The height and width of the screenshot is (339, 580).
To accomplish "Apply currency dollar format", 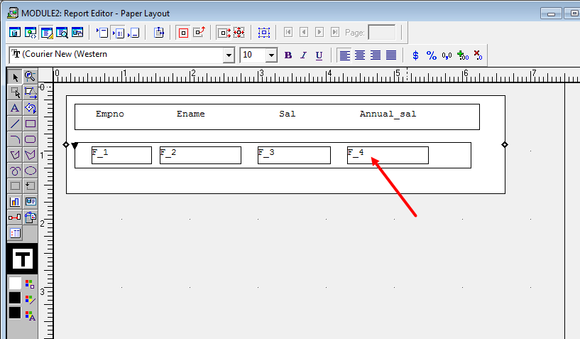I will click(415, 55).
